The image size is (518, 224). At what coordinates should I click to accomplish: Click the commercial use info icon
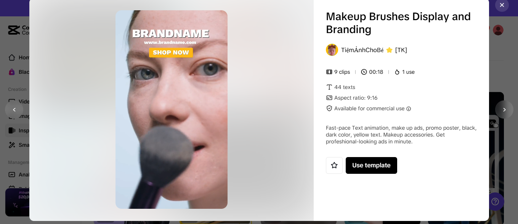pos(409,109)
